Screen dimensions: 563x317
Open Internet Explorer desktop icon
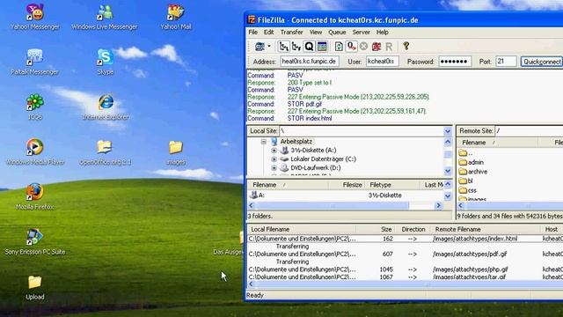(x=106, y=107)
